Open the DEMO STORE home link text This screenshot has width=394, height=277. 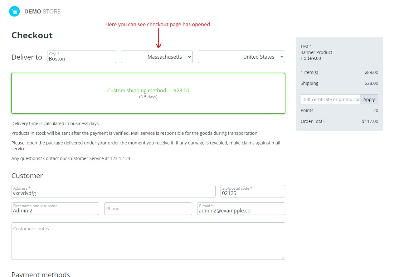[x=42, y=12]
